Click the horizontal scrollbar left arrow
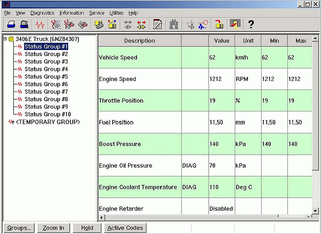This screenshot has width=322, height=234. click(x=102, y=217)
